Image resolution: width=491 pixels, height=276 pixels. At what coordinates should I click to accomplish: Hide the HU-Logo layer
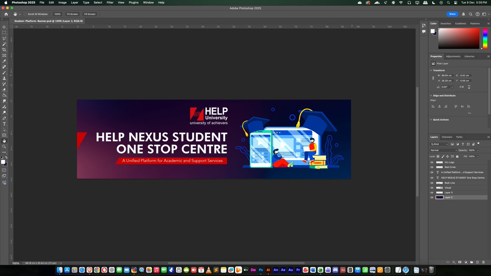tap(432, 162)
